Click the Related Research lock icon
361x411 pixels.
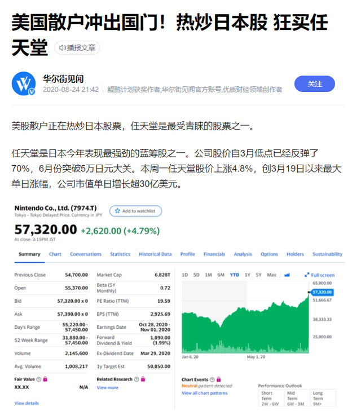[x=143, y=379]
